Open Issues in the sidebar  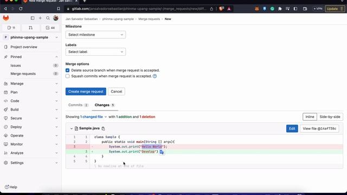point(31,66)
